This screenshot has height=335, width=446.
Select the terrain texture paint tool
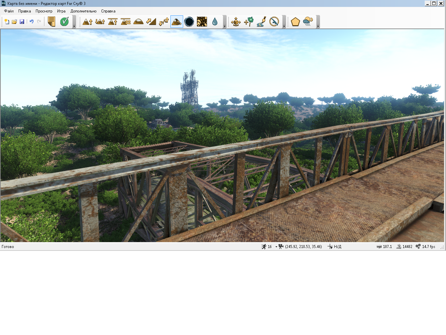pyautogui.click(x=202, y=22)
